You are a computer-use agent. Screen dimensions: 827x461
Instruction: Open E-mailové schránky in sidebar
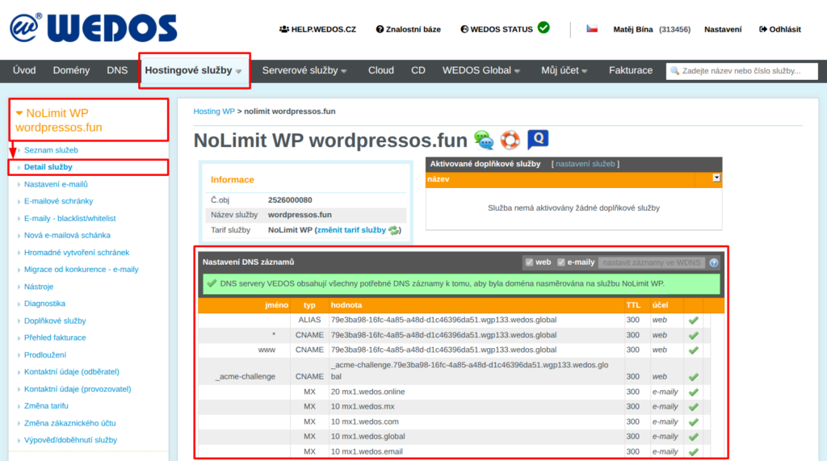58,202
